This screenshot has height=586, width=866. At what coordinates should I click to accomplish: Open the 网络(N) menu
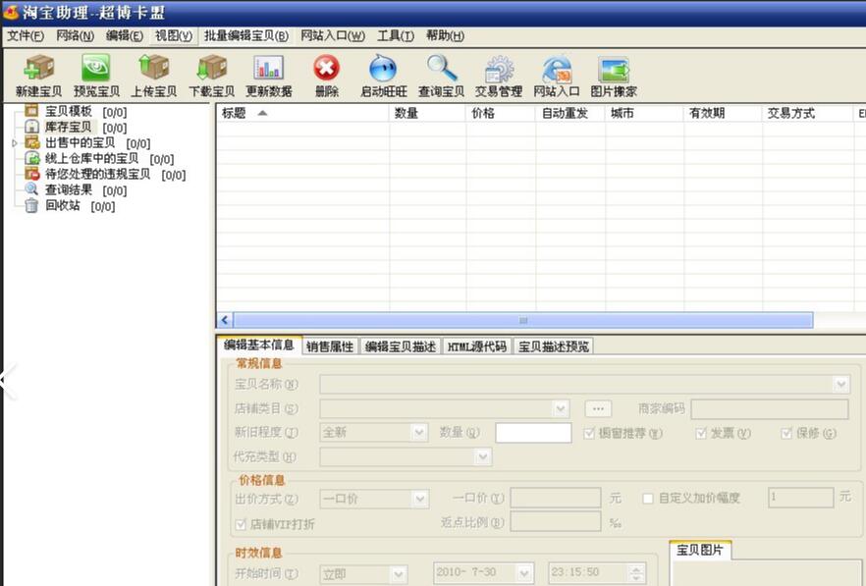click(x=75, y=36)
